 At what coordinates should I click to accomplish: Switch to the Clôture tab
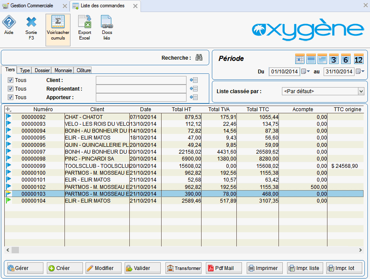click(83, 70)
